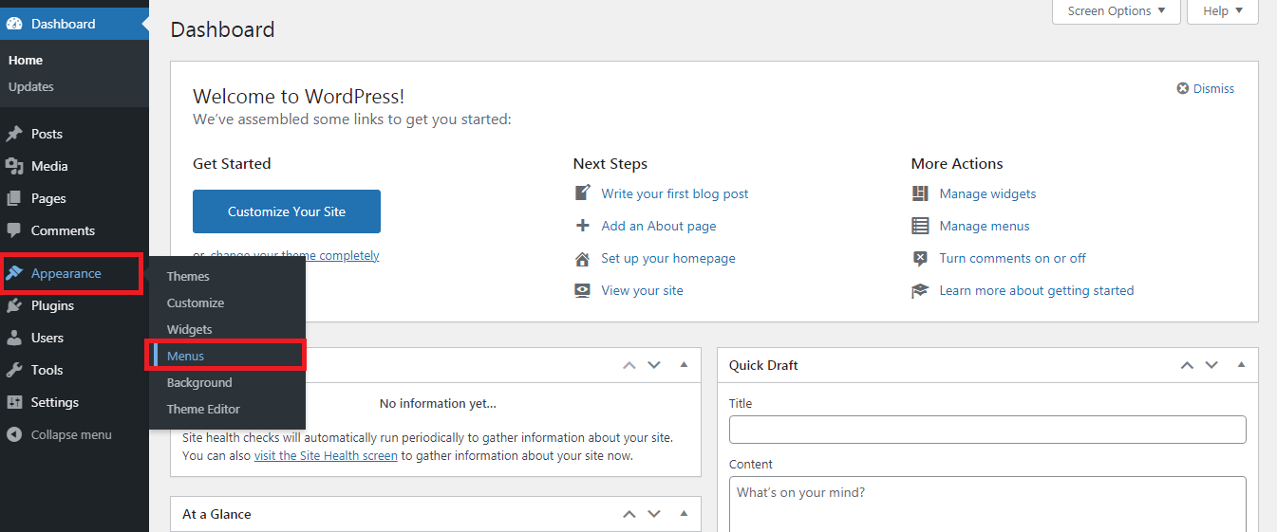The width and height of the screenshot is (1277, 532).
Task: Dismiss the Welcome to WordPress panel
Action: [x=1206, y=88]
